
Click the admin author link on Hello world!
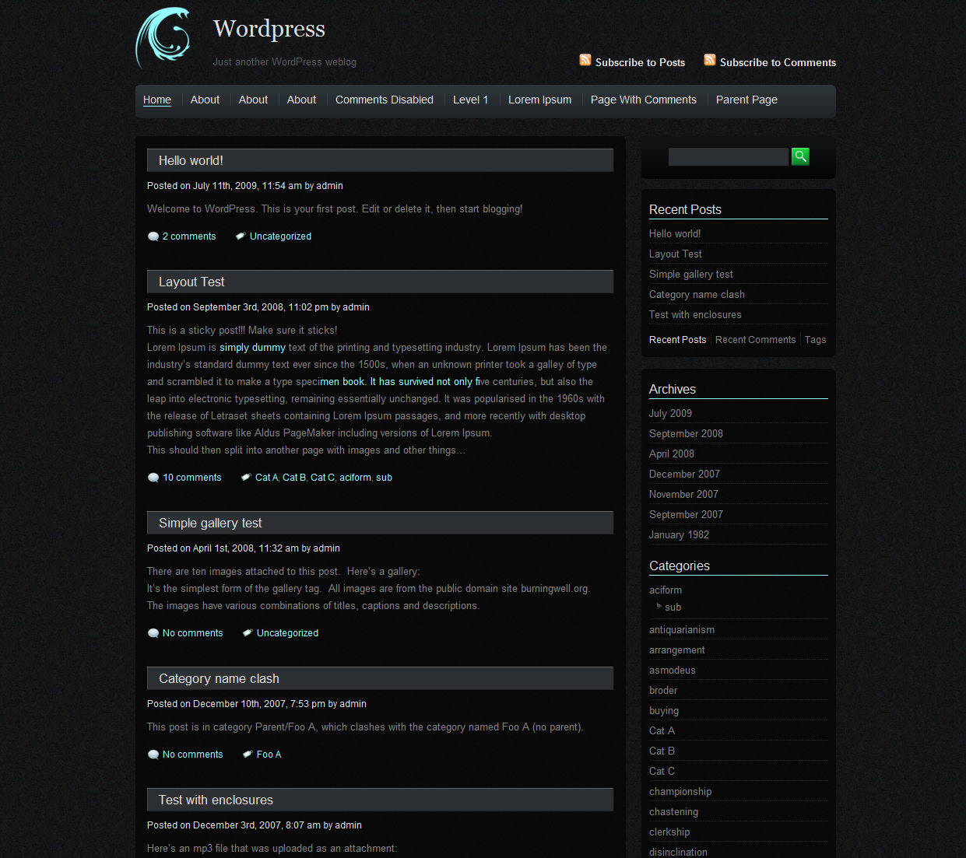point(329,185)
